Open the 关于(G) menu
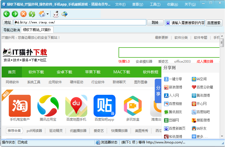The height and width of the screenshot is (147, 225). [x=190, y=4]
